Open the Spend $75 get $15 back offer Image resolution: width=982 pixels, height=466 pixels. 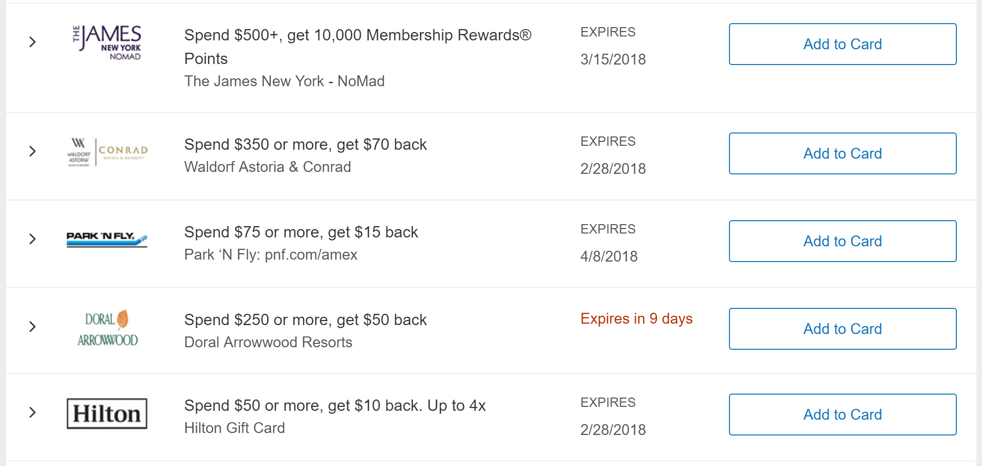(301, 232)
